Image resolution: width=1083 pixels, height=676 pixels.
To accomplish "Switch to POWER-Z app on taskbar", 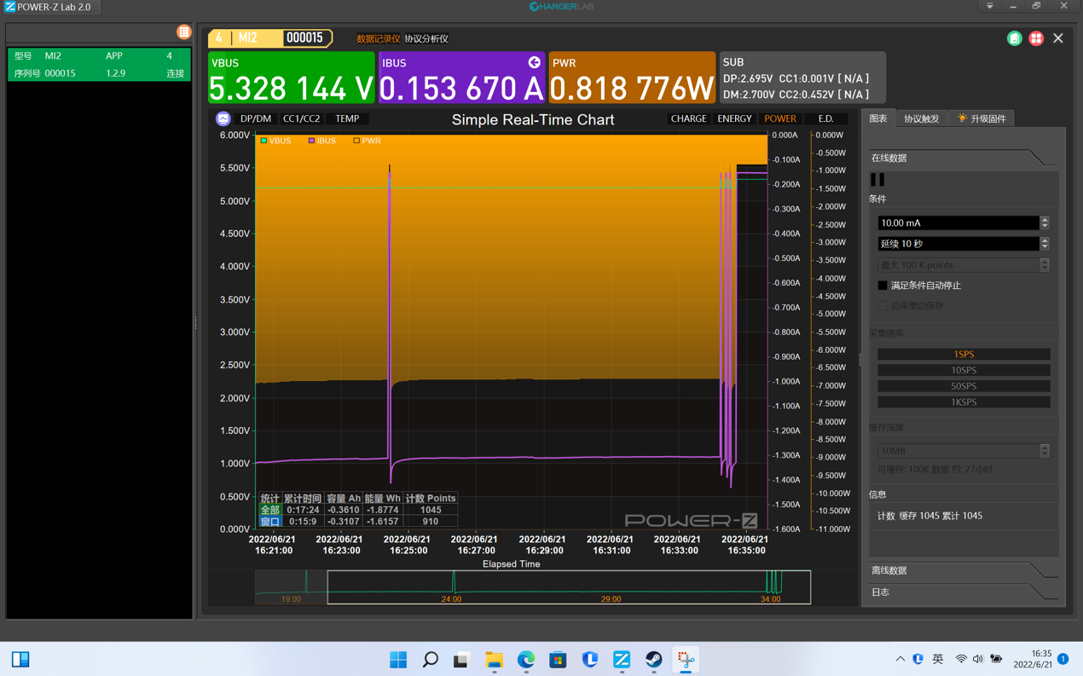I will (x=622, y=659).
